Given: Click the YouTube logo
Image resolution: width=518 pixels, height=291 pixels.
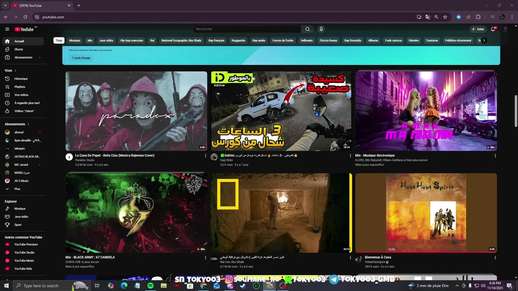Looking at the screenshot, I should pyautogui.click(x=24, y=29).
